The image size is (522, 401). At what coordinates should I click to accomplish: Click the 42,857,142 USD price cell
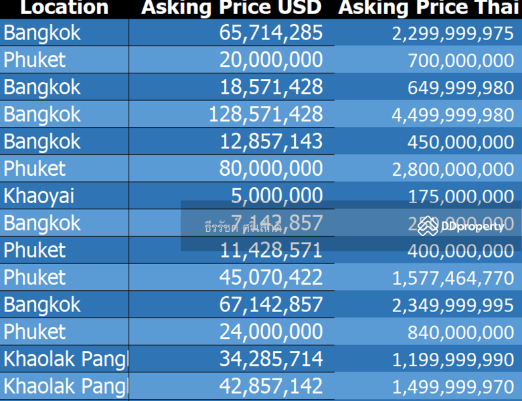tap(232, 386)
